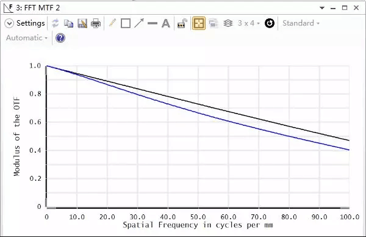Toggle the highlighted active cursor button
366x237 pixels.
(199, 23)
